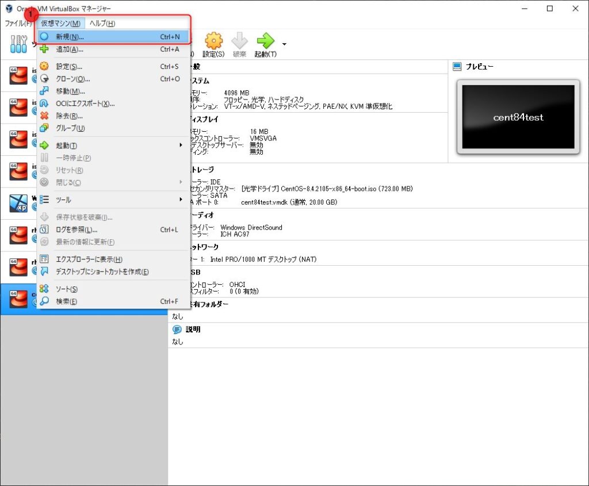Choose 追加(A)... menu entry
Image resolution: width=589 pixels, height=486 pixels.
click(113, 49)
